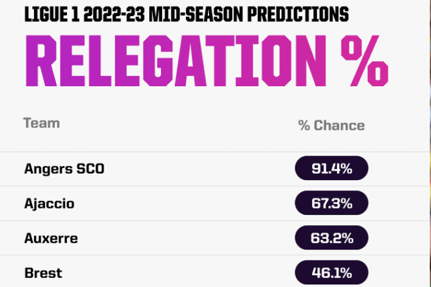Click the 46.1% chance badge
The width and height of the screenshot is (431, 287).
click(x=331, y=272)
